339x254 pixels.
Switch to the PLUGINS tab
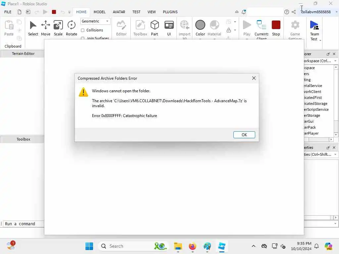(170, 12)
